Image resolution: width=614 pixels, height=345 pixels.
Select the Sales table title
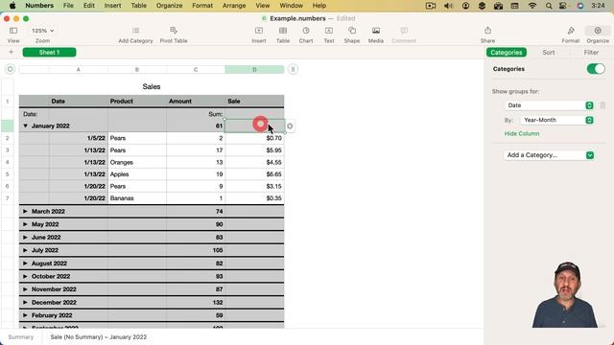(152, 87)
